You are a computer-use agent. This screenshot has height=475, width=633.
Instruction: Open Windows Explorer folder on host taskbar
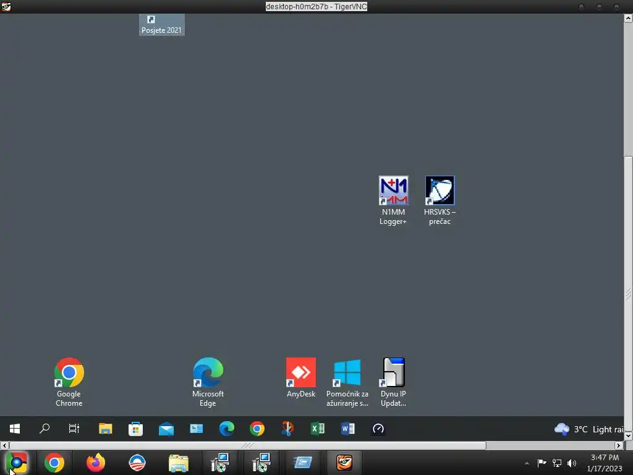click(x=179, y=463)
